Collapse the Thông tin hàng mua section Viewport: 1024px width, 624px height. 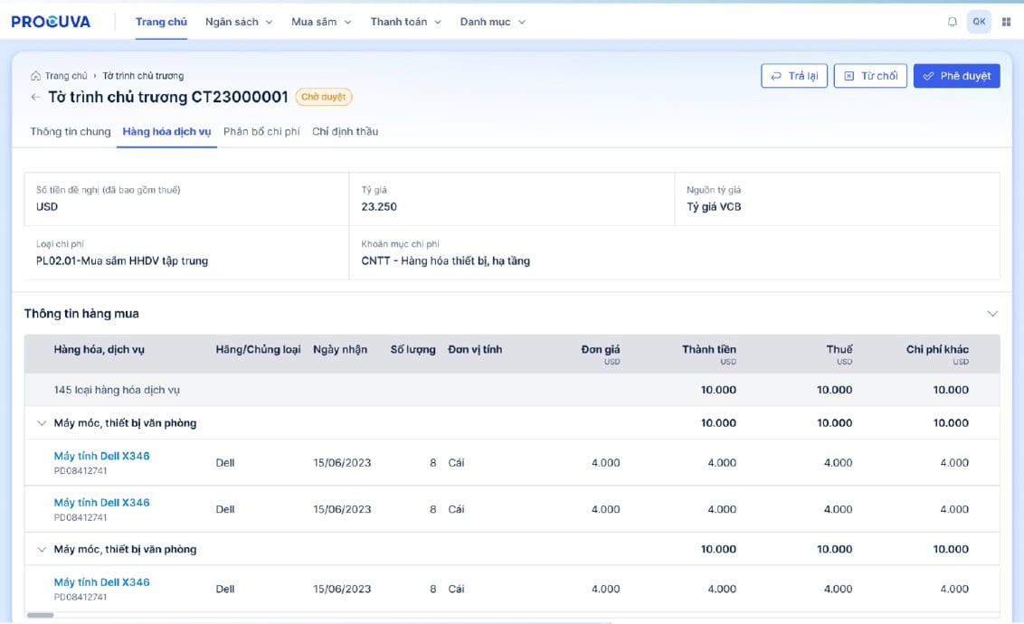click(x=992, y=314)
